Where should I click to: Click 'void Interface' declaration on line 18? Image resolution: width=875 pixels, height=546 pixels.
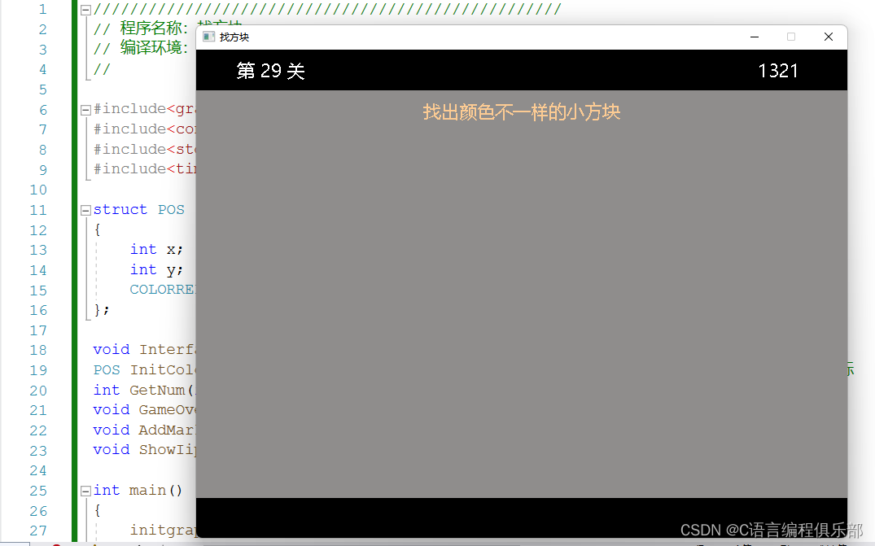point(145,350)
